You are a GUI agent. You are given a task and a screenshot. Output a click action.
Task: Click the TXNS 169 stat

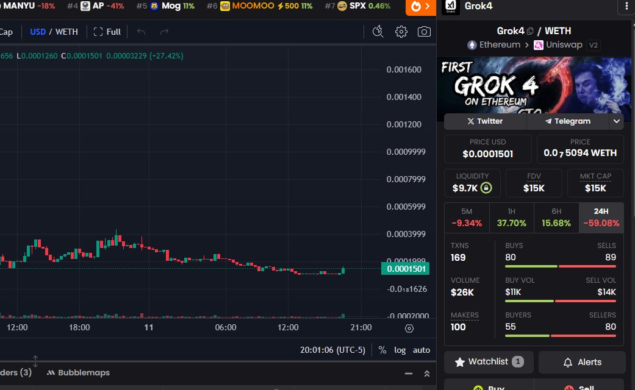(x=460, y=252)
